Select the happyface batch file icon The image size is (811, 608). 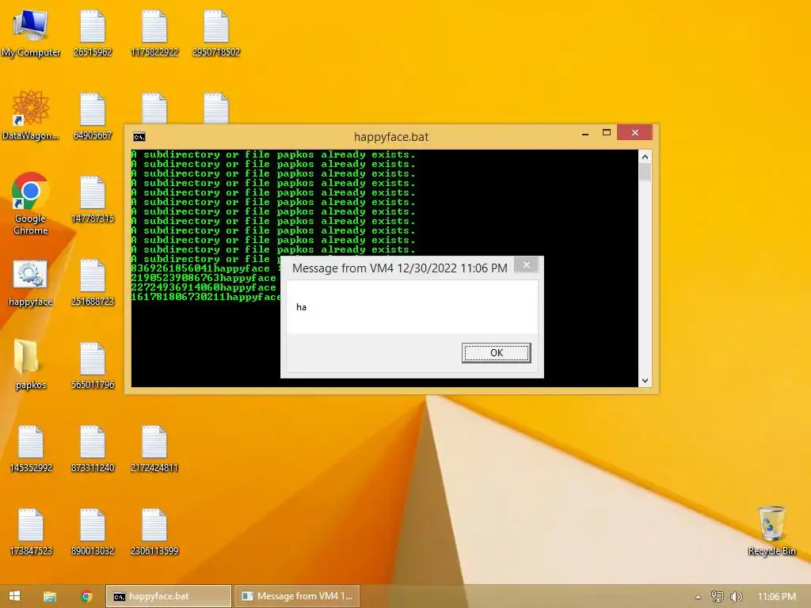click(x=31, y=283)
